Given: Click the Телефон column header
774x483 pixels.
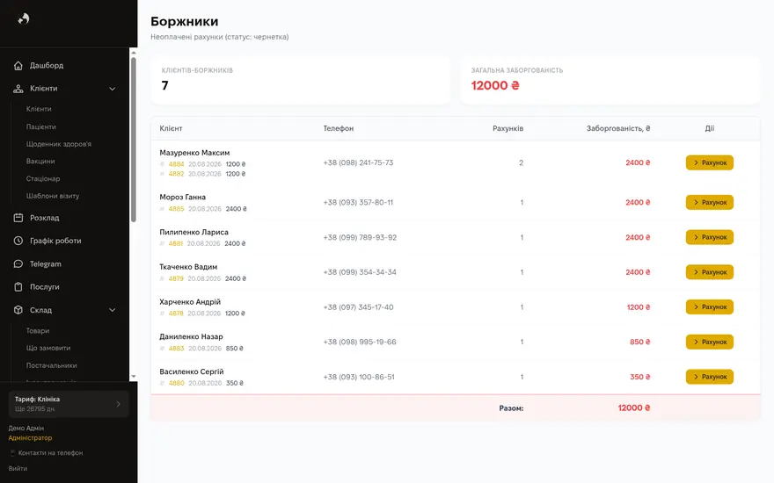Looking at the screenshot, I should point(338,128).
